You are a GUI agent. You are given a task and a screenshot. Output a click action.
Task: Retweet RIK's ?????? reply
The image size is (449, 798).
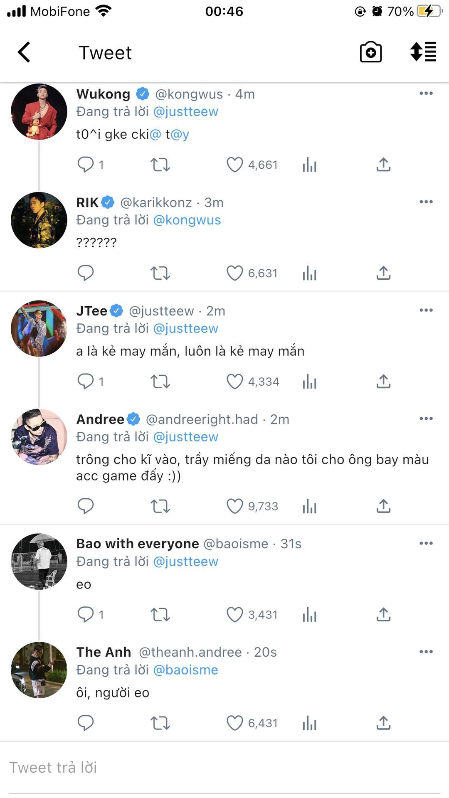tap(160, 273)
